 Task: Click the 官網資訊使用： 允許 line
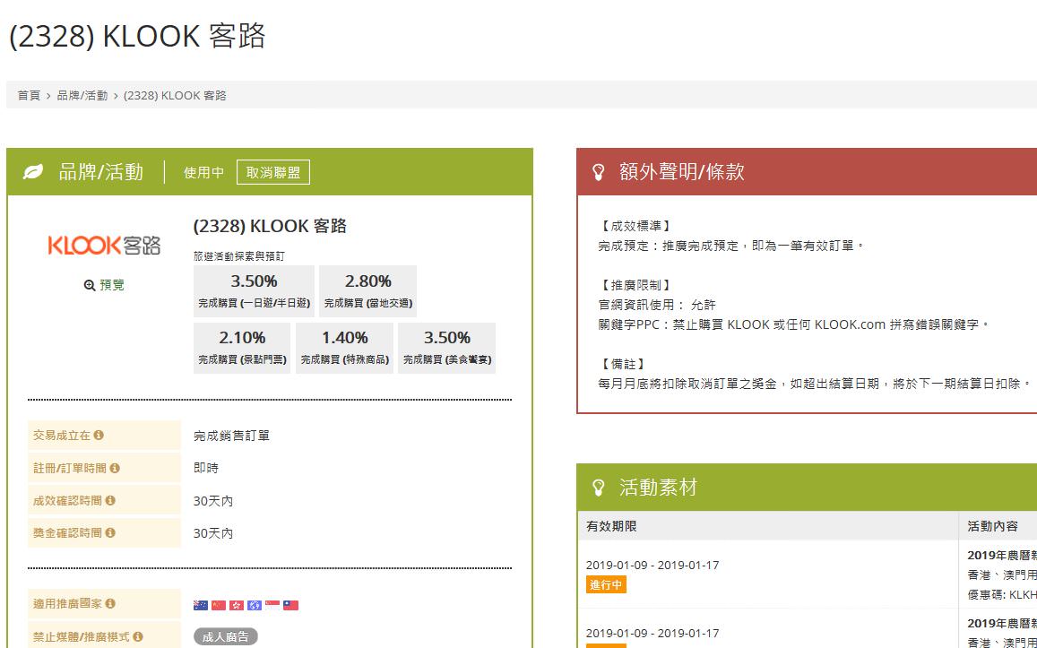[657, 305]
